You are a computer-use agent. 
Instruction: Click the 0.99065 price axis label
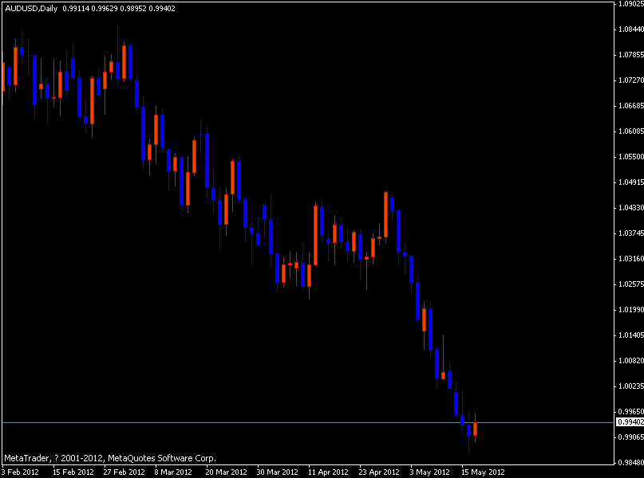(631, 437)
